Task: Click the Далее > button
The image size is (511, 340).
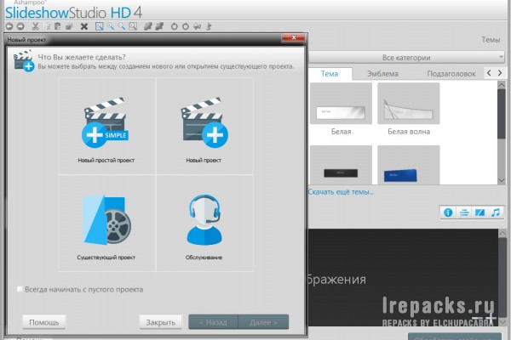Action: point(263,322)
